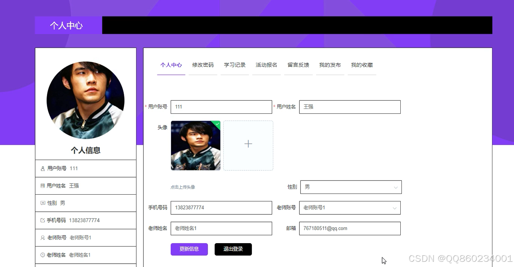Open the 活动报名 tab
This screenshot has width=514, height=267.
coord(267,65)
